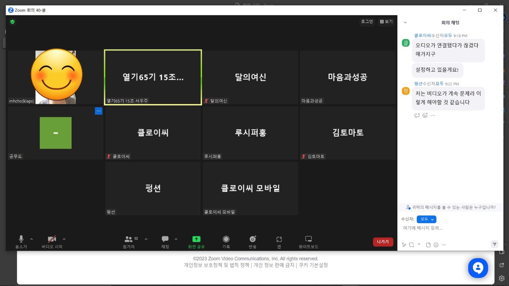Open who can see your messages info

450,207
